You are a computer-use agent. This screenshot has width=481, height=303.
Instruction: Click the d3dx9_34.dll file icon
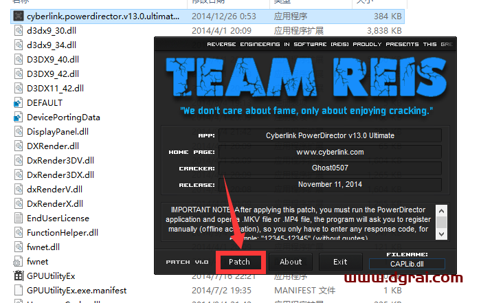(19, 45)
